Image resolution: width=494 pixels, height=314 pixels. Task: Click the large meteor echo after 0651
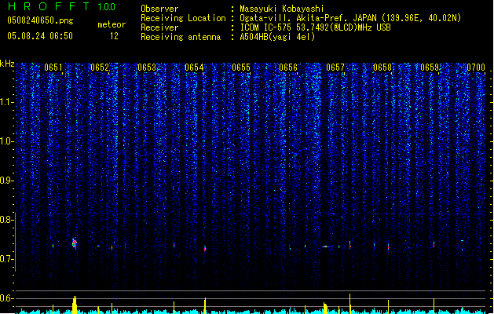click(x=75, y=243)
